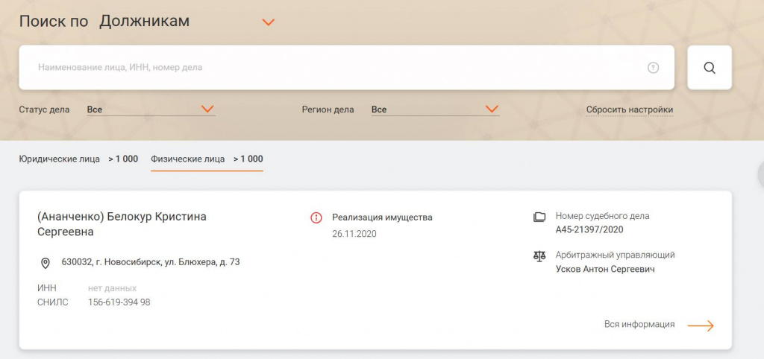Click case number А45-21397/2020
This screenshot has width=764, height=359.
tap(589, 229)
